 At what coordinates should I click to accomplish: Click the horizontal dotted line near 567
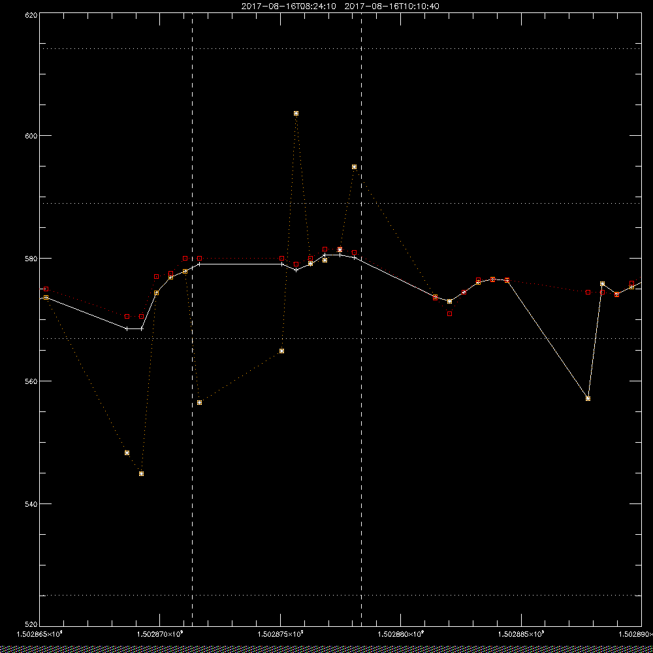click(340, 338)
